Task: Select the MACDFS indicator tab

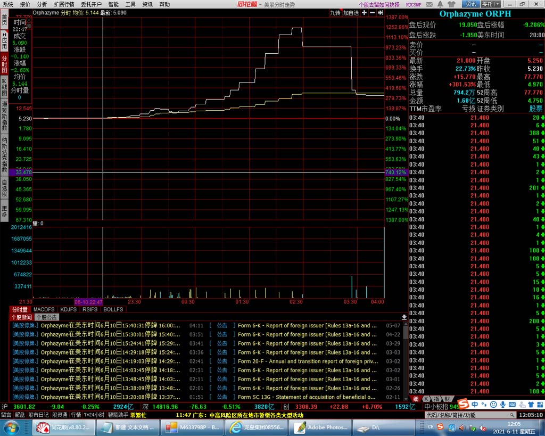Action: [x=44, y=309]
